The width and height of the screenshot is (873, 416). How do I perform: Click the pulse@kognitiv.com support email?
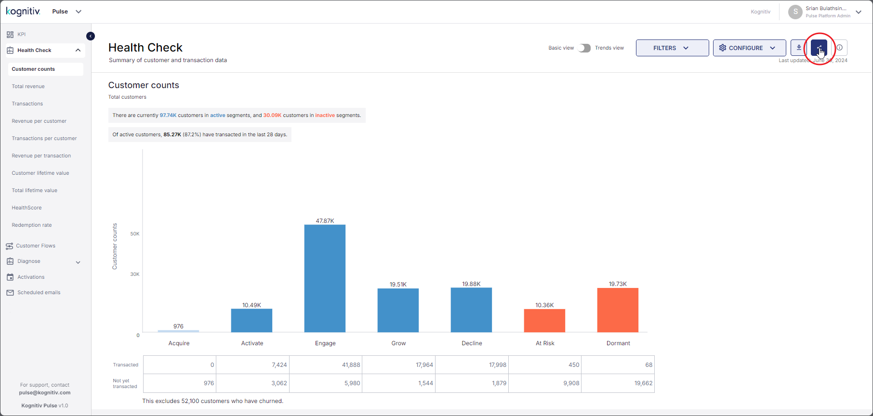tap(45, 393)
